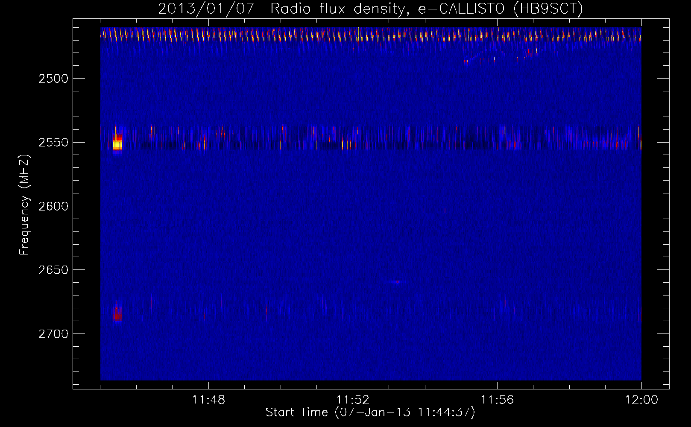691x427 pixels.
Task: Click the 'Start Time (07-Jan-13 11:44:37)' label
Action: tap(370, 412)
